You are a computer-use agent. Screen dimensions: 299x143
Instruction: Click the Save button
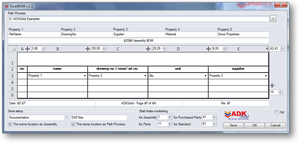(x=233, y=125)
